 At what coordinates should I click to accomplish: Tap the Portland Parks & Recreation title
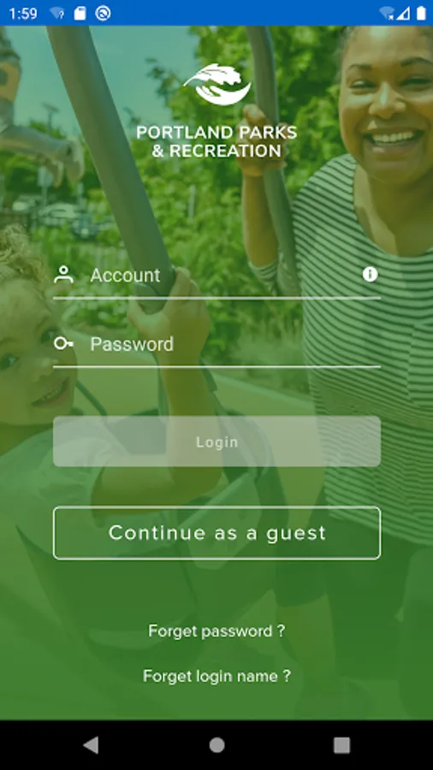216,141
